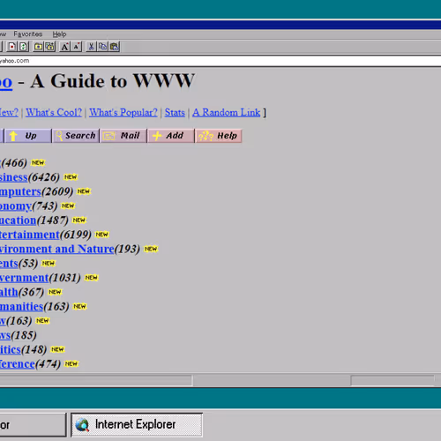Open Favorites folder toolbar icon

click(38, 47)
